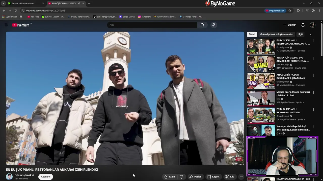The height and width of the screenshot is (181, 323).
Task: Open the EN DÜŞÜK PUANLI RESTORANLAR İZMİR thumbnail
Action: (x=261, y=115)
